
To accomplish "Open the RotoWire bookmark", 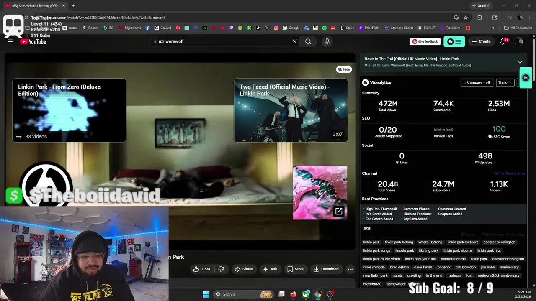I will pos(450,28).
